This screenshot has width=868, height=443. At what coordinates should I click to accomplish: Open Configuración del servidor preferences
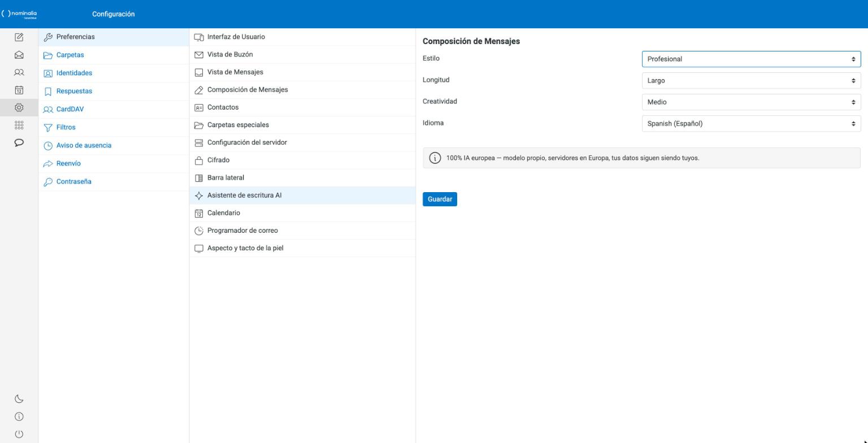pos(302,142)
